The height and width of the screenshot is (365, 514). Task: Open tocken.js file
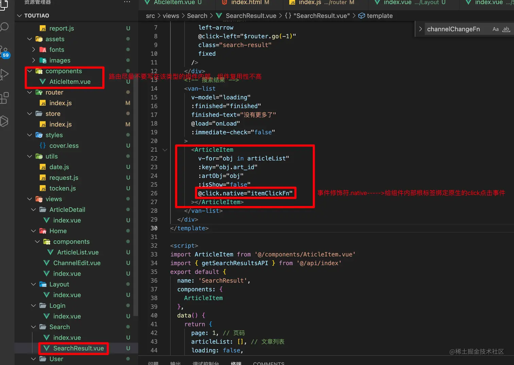pos(63,188)
